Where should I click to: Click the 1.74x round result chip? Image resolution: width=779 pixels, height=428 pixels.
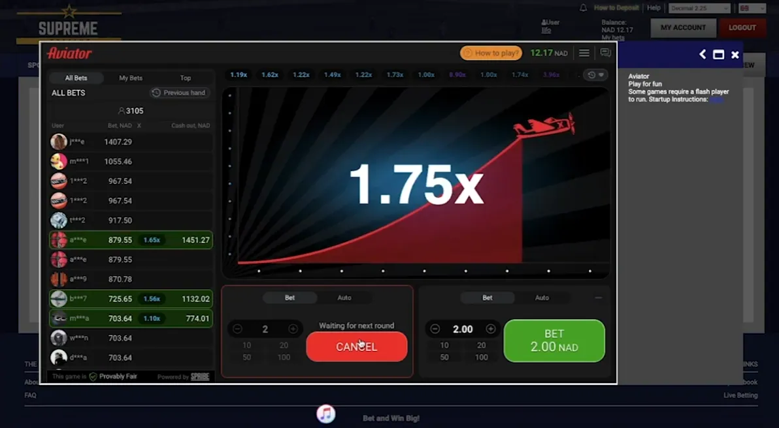coord(520,75)
